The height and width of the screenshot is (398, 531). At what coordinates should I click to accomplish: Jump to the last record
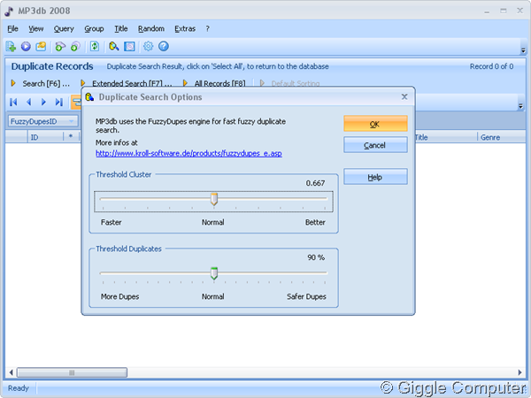[59, 102]
